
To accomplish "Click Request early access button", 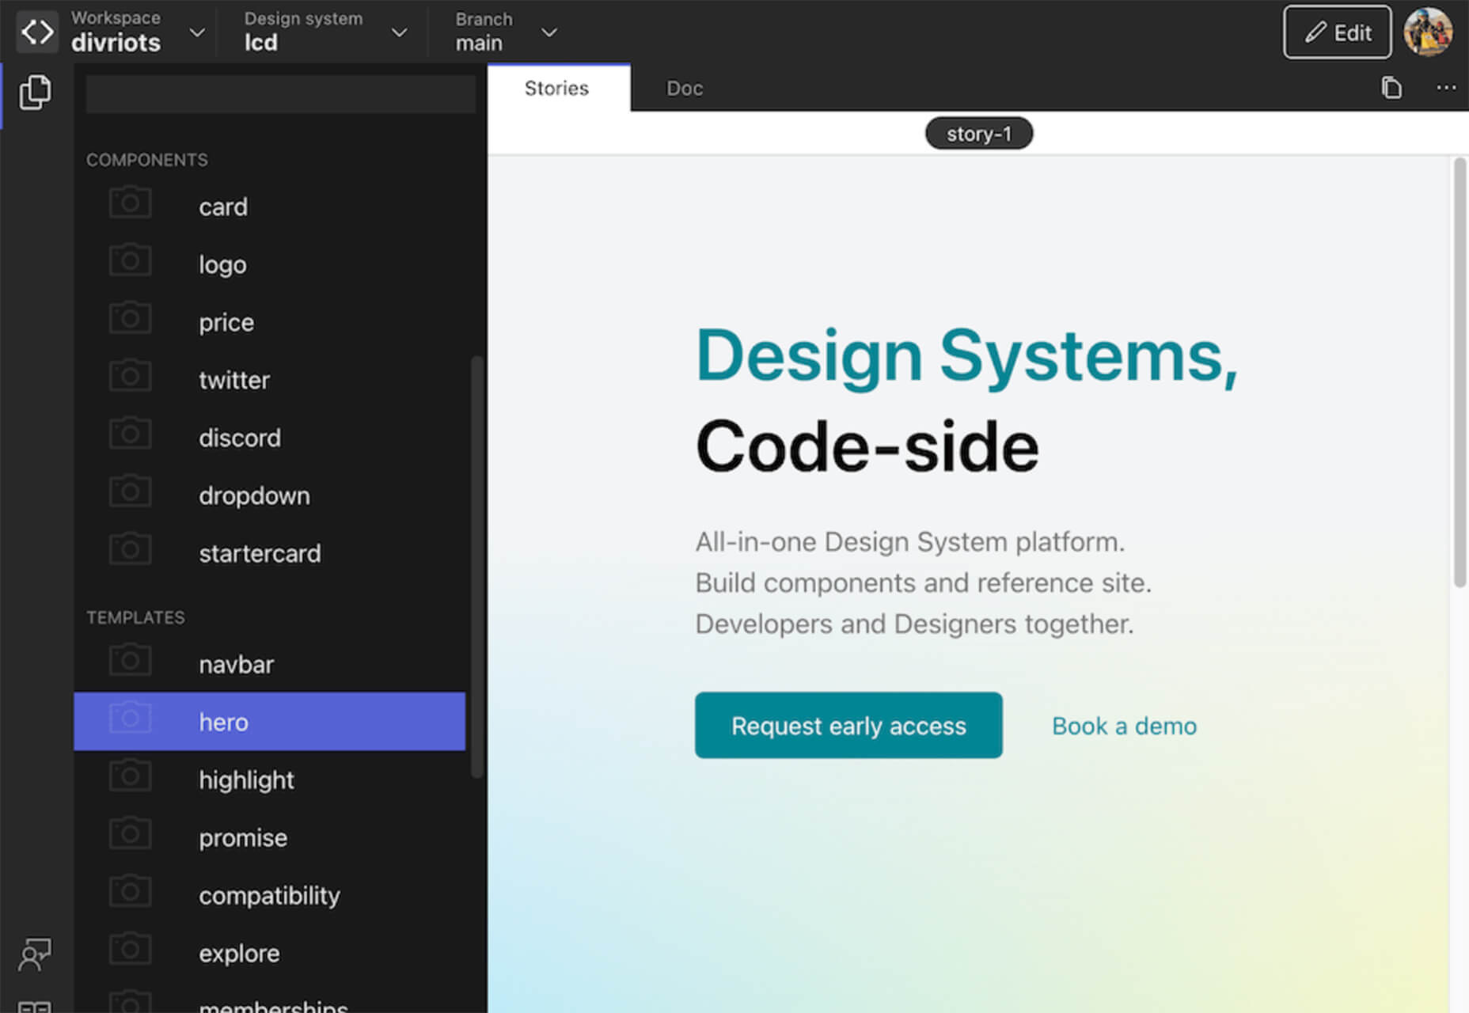I will (x=848, y=726).
